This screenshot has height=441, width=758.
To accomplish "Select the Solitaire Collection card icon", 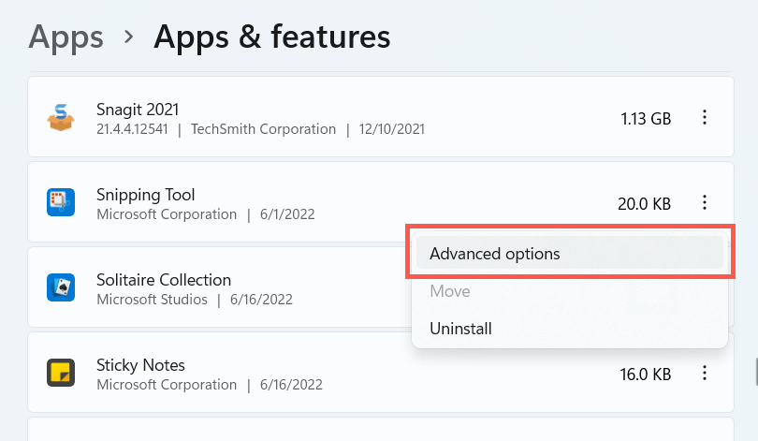I will pos(61,287).
